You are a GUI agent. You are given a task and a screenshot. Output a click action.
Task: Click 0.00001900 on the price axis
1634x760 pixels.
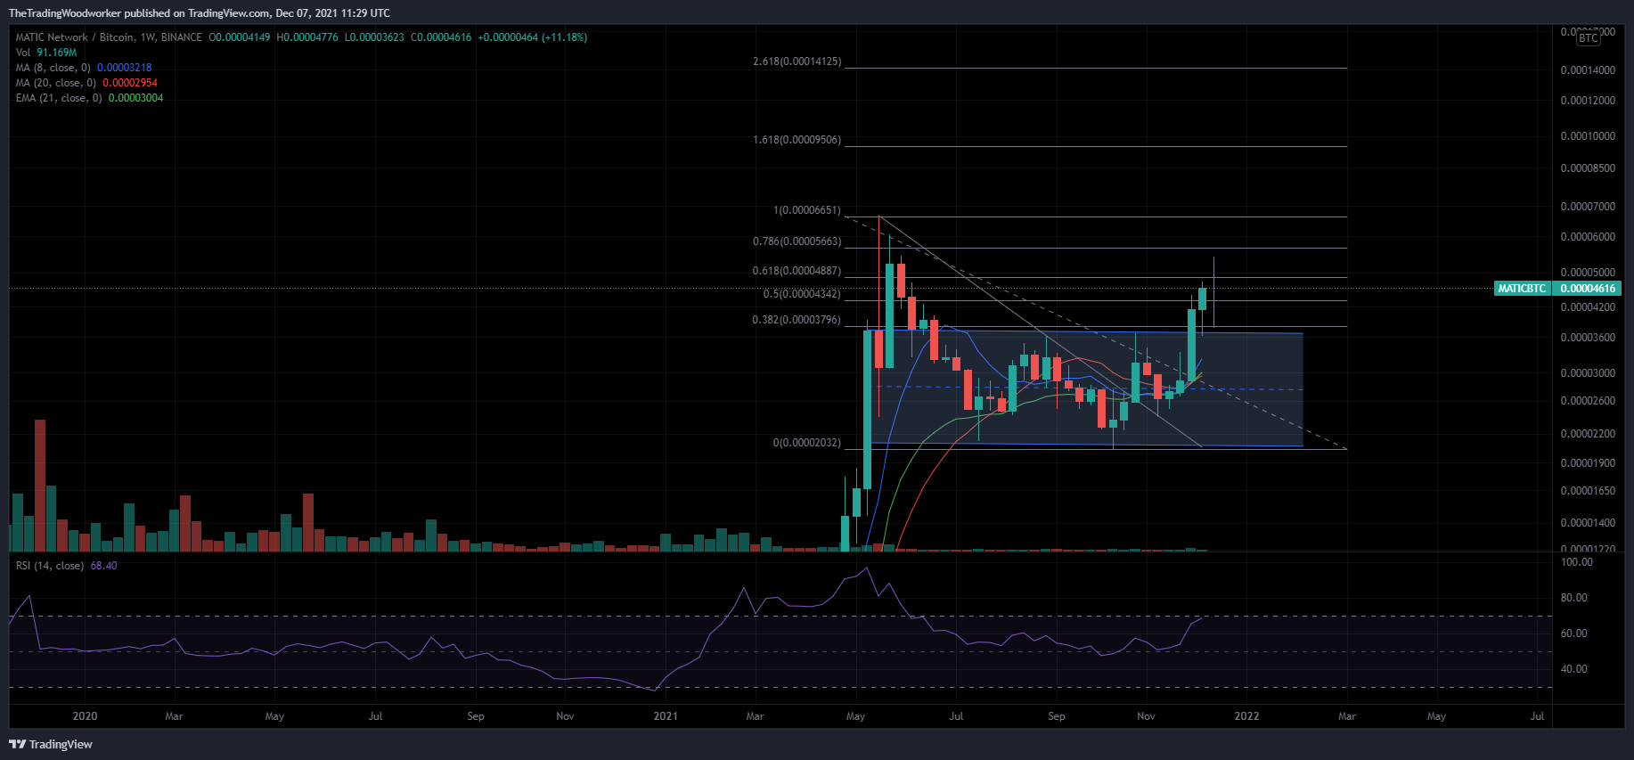pos(1588,463)
